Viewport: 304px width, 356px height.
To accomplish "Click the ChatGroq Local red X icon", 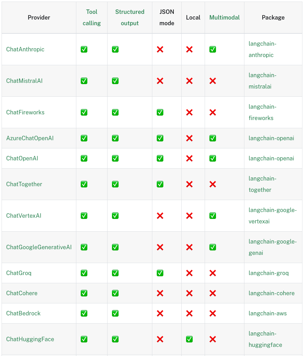I will [189, 273].
